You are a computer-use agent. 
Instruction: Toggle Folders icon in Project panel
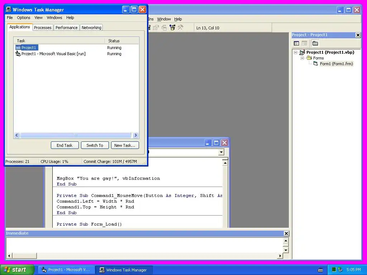pyautogui.click(x=315, y=43)
